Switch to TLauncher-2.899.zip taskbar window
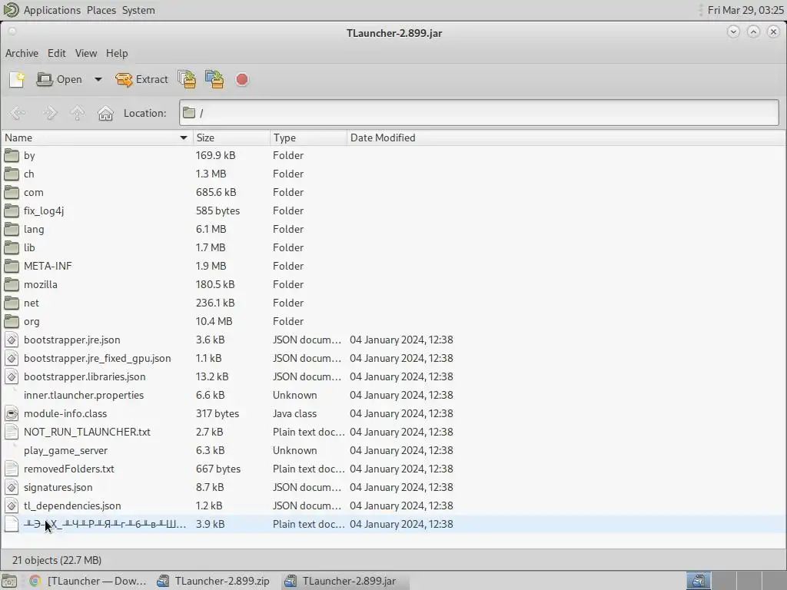The width and height of the screenshot is (787, 590). (214, 581)
